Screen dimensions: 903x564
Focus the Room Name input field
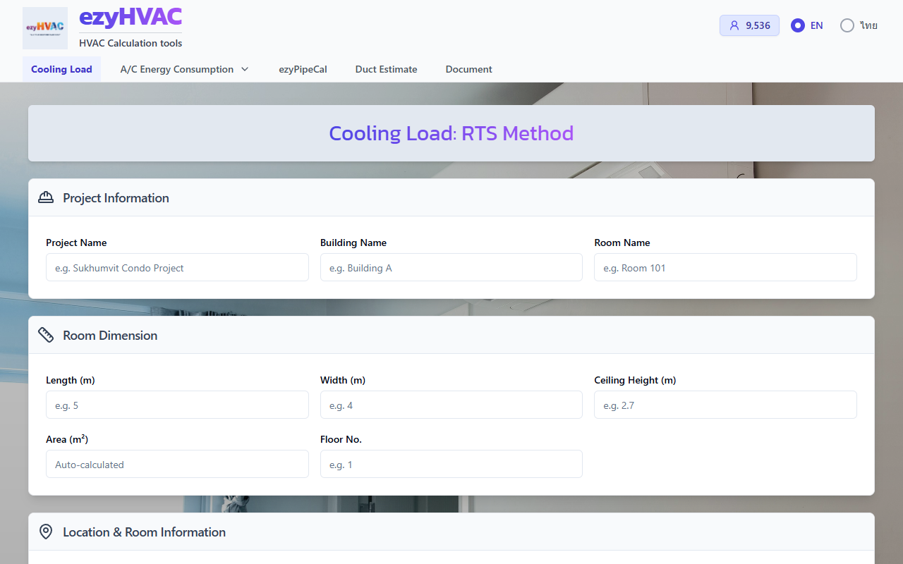[x=725, y=267]
